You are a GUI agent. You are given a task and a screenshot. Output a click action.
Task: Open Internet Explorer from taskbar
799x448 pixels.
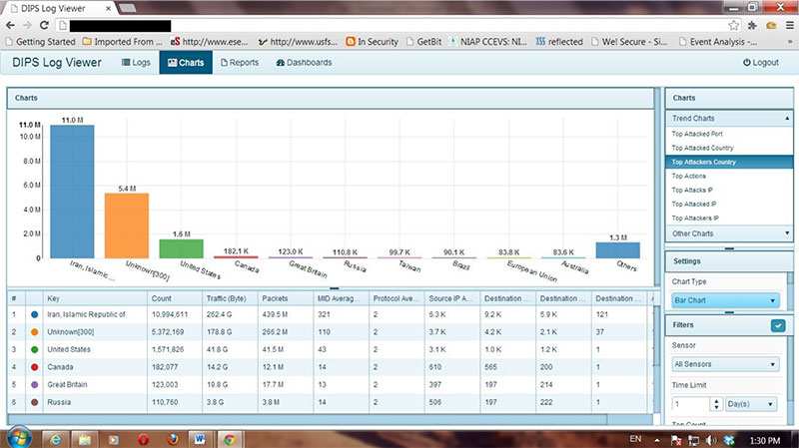[55, 439]
